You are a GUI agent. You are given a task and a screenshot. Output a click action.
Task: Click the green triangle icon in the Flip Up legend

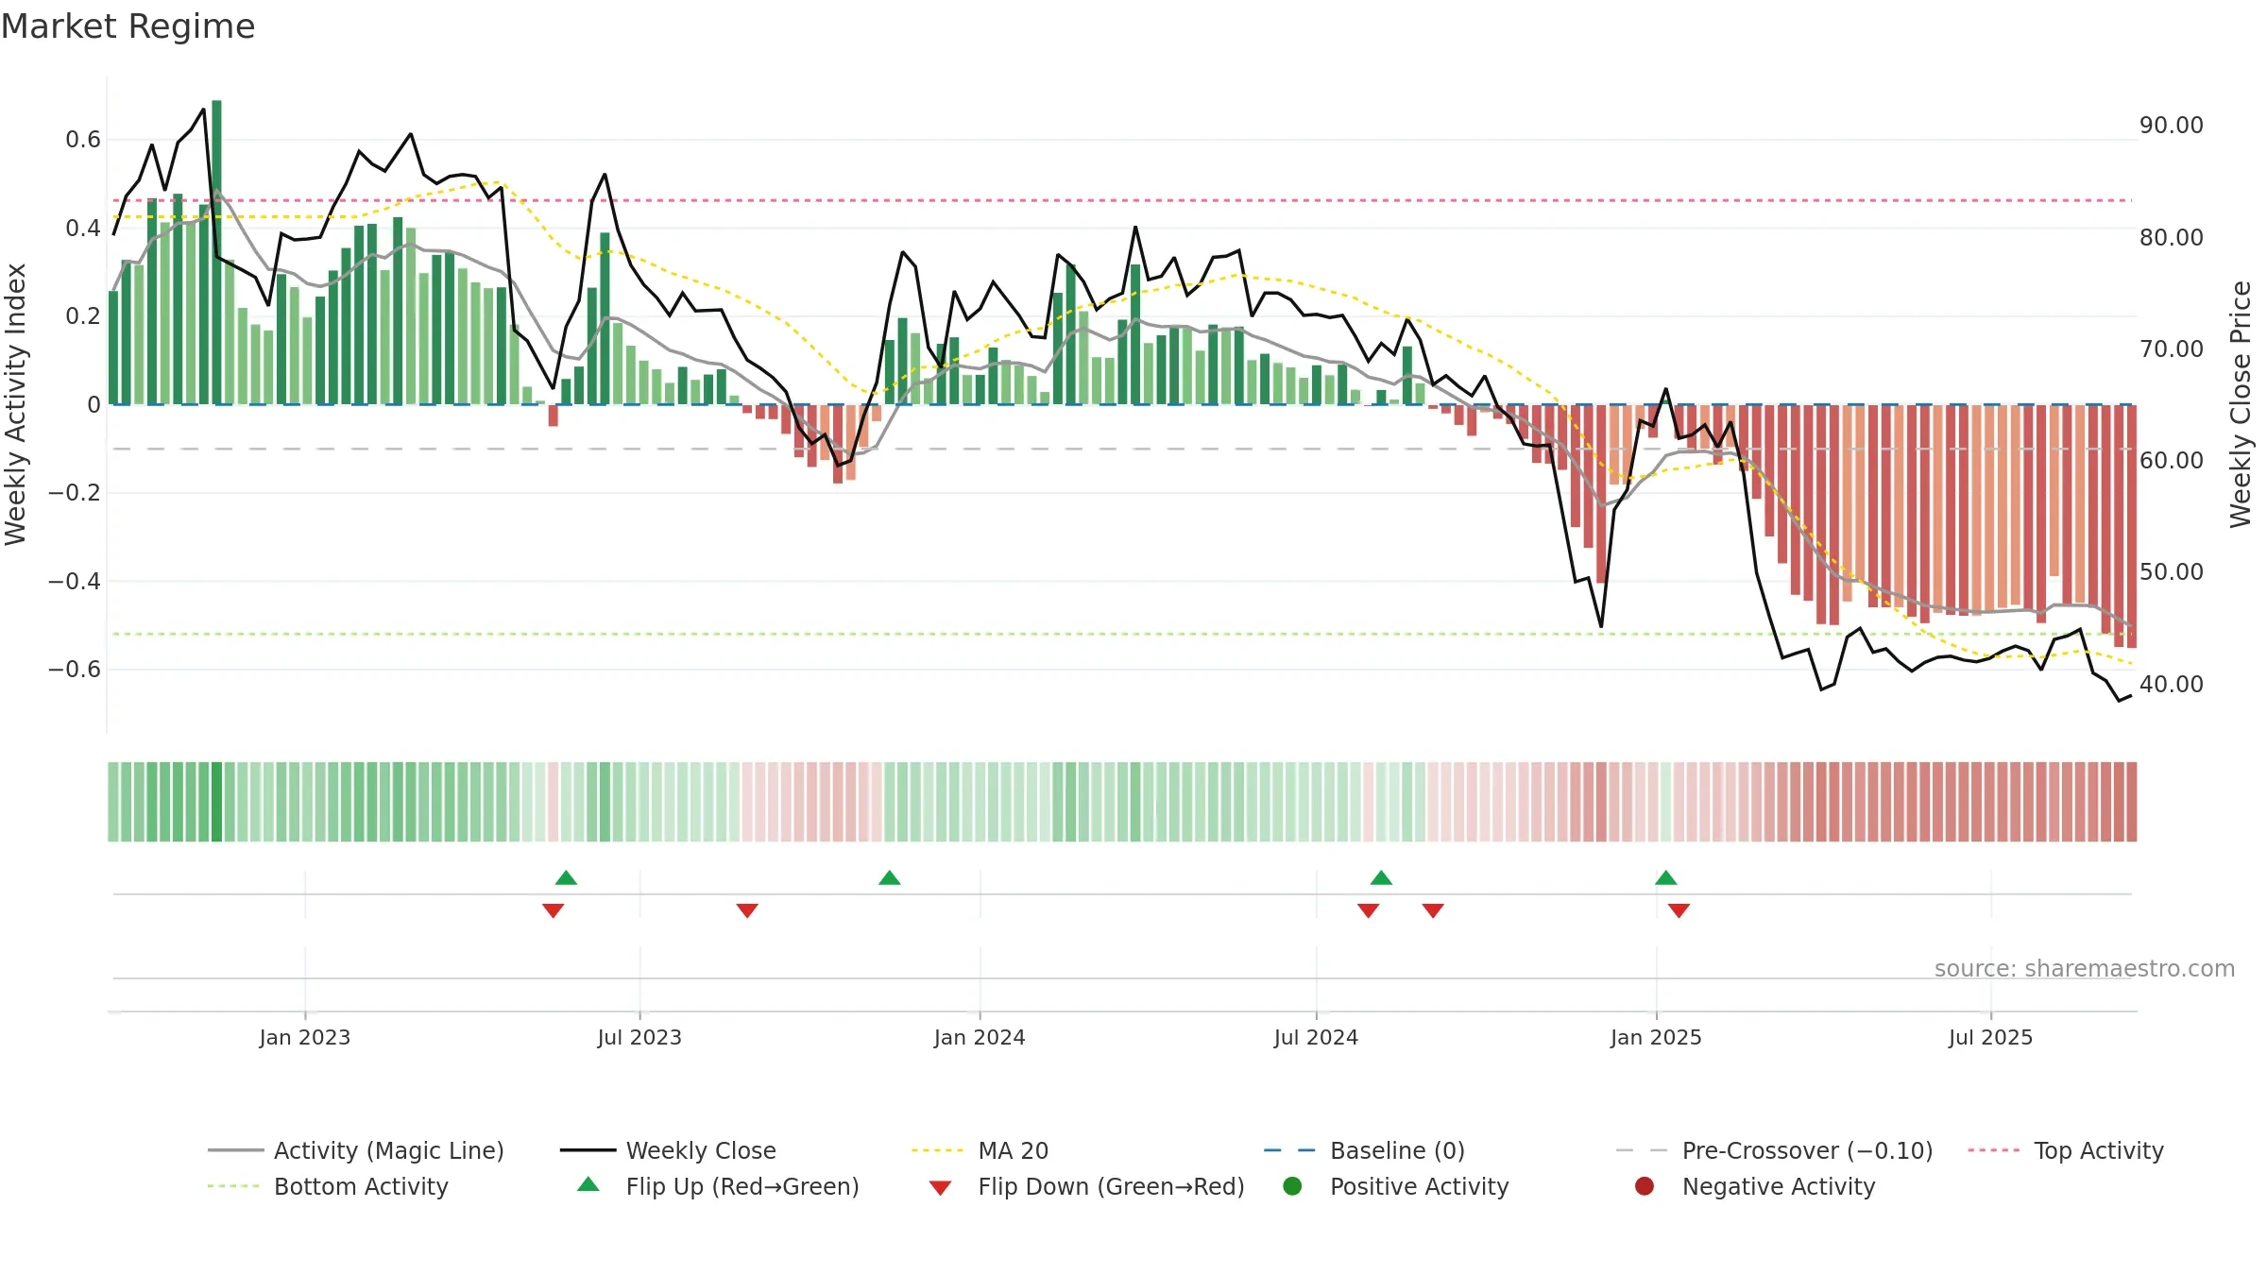click(x=588, y=1184)
